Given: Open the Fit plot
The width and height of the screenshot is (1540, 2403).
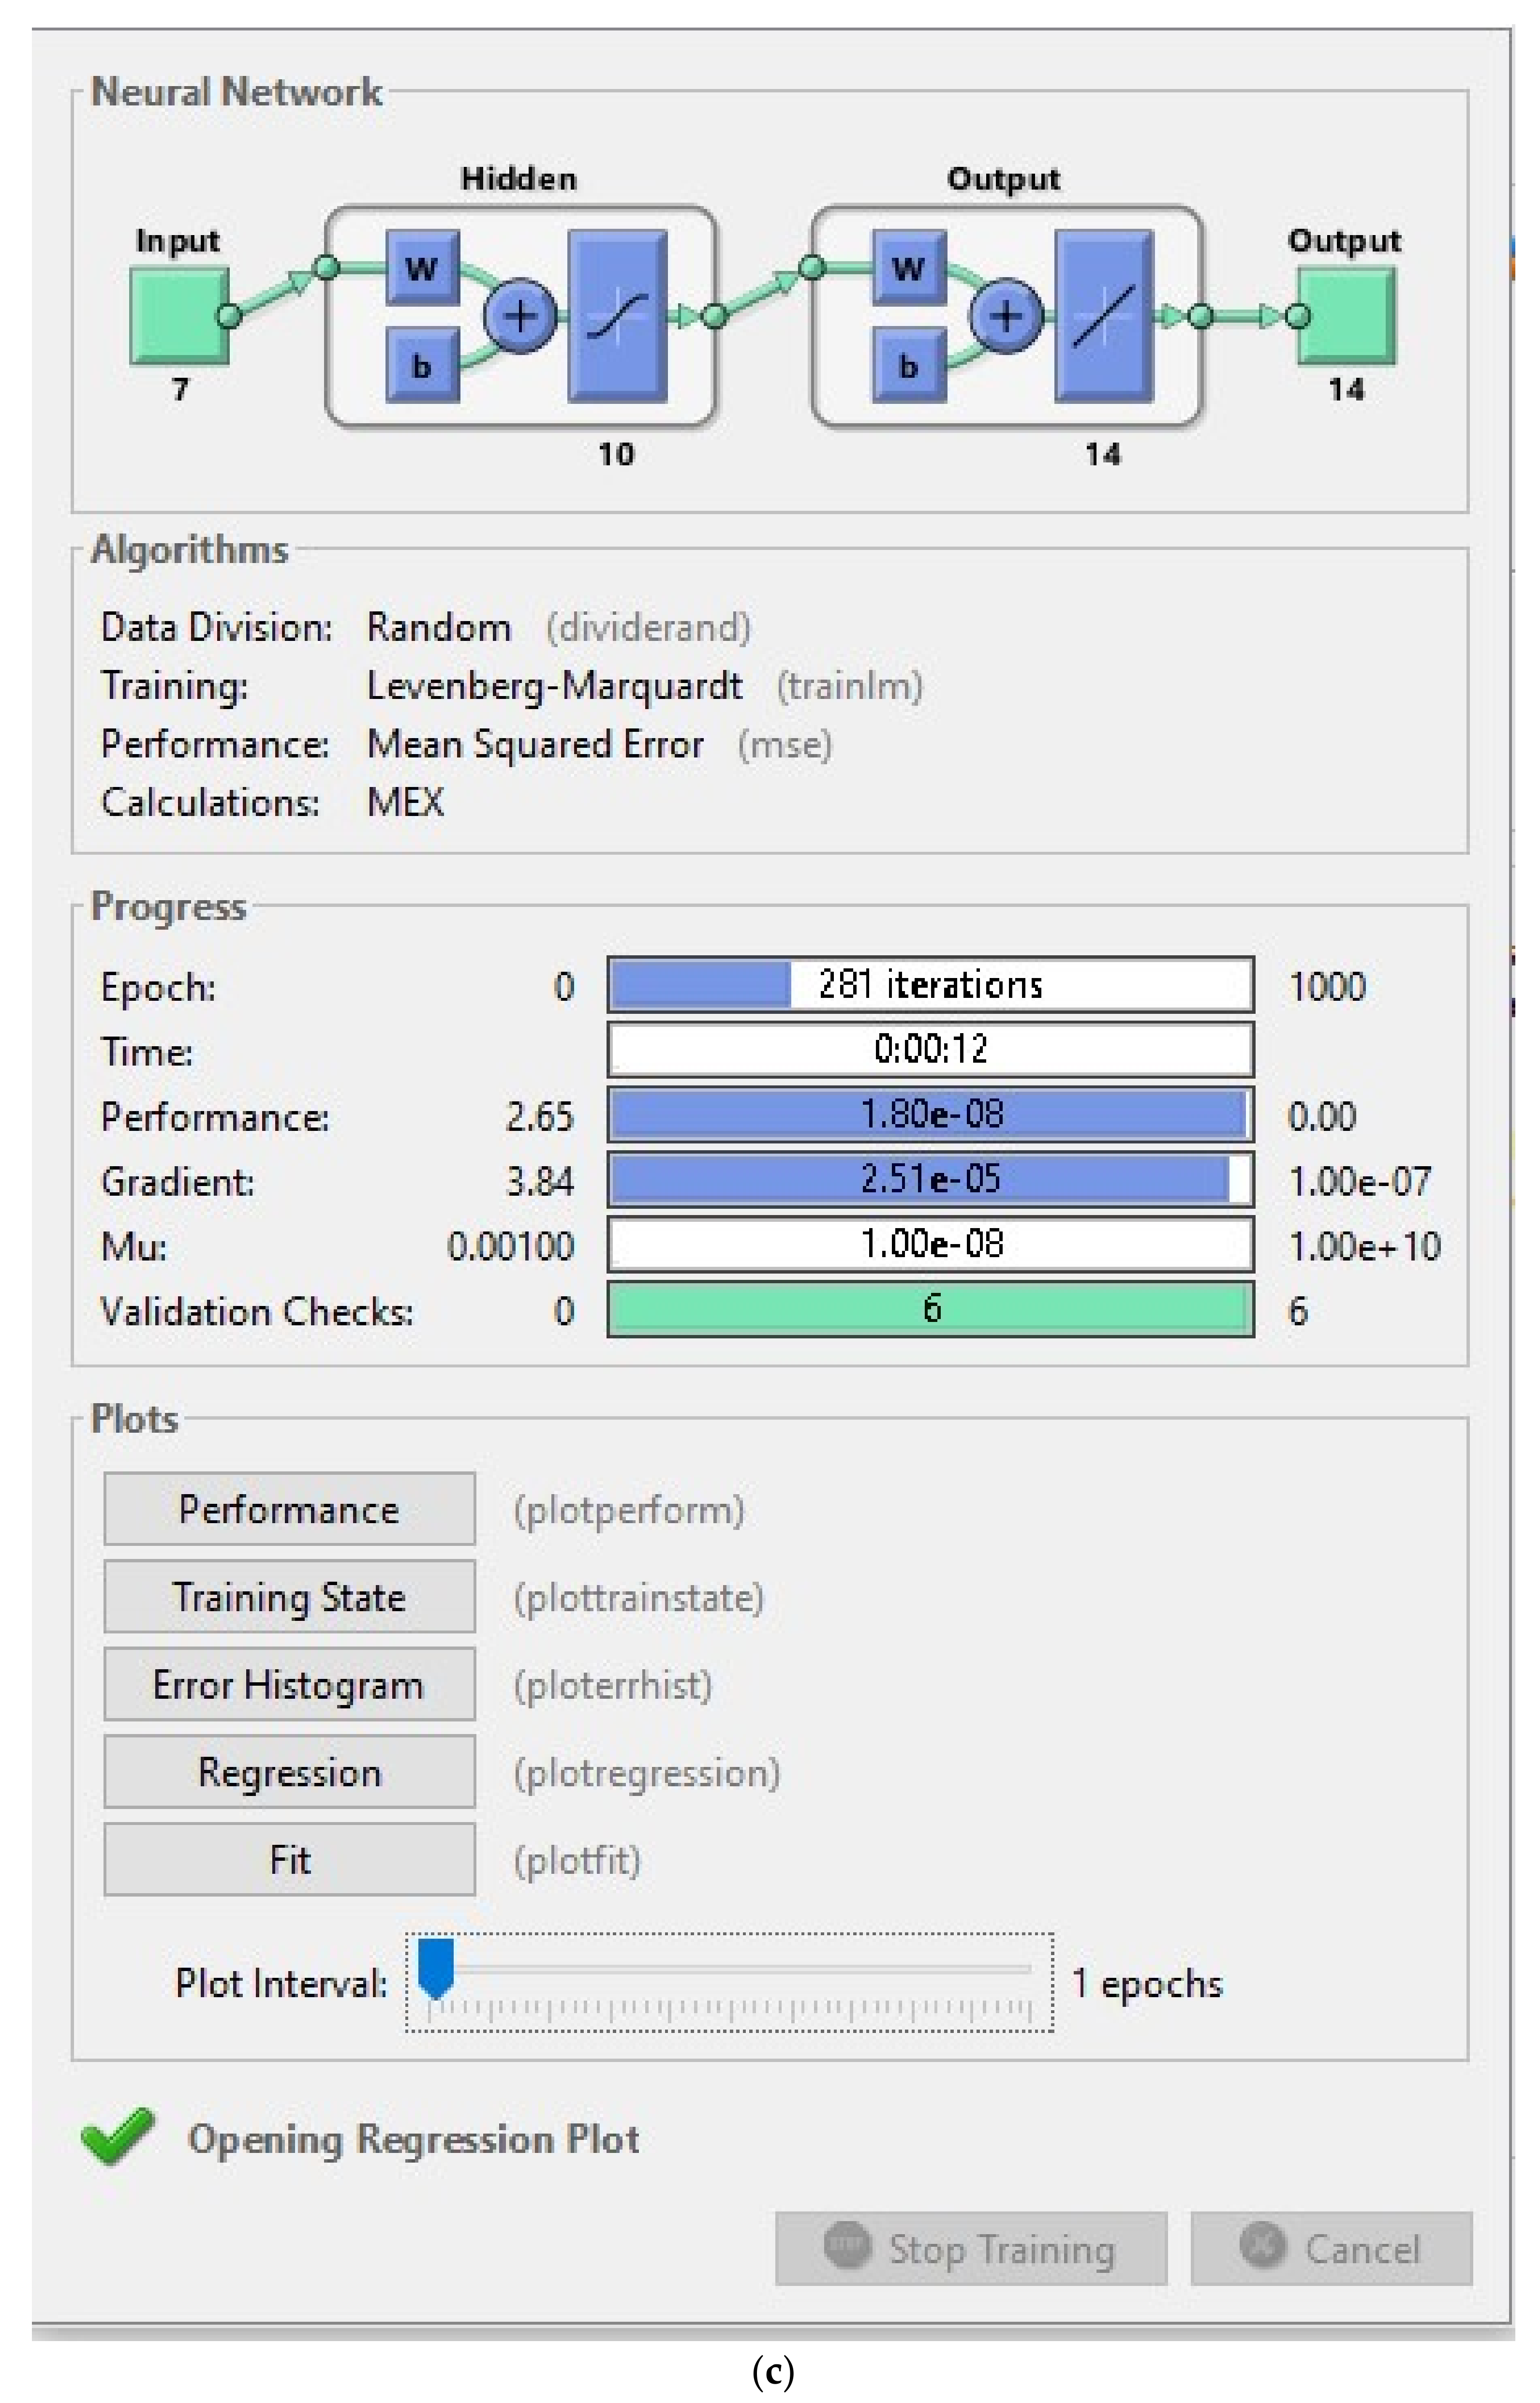Looking at the screenshot, I should [289, 1859].
